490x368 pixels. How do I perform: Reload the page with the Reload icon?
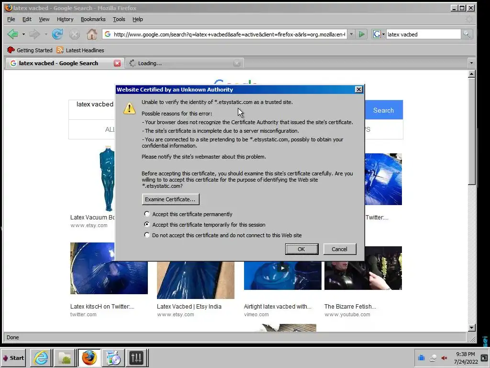pos(57,34)
